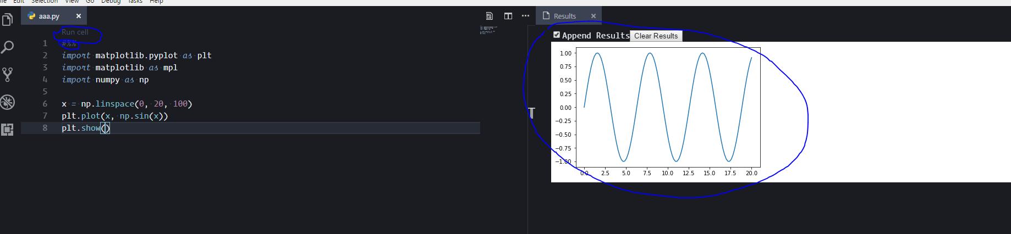This screenshot has width=1011, height=234.
Task: Open the Source Control view
Action: click(7, 74)
